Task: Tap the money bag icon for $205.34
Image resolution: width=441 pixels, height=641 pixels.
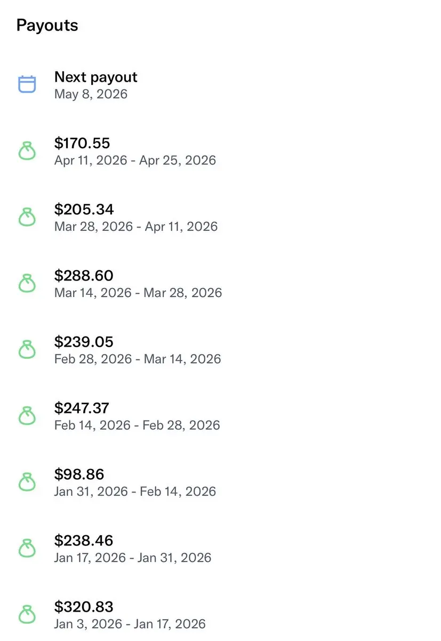Action: pos(27,217)
